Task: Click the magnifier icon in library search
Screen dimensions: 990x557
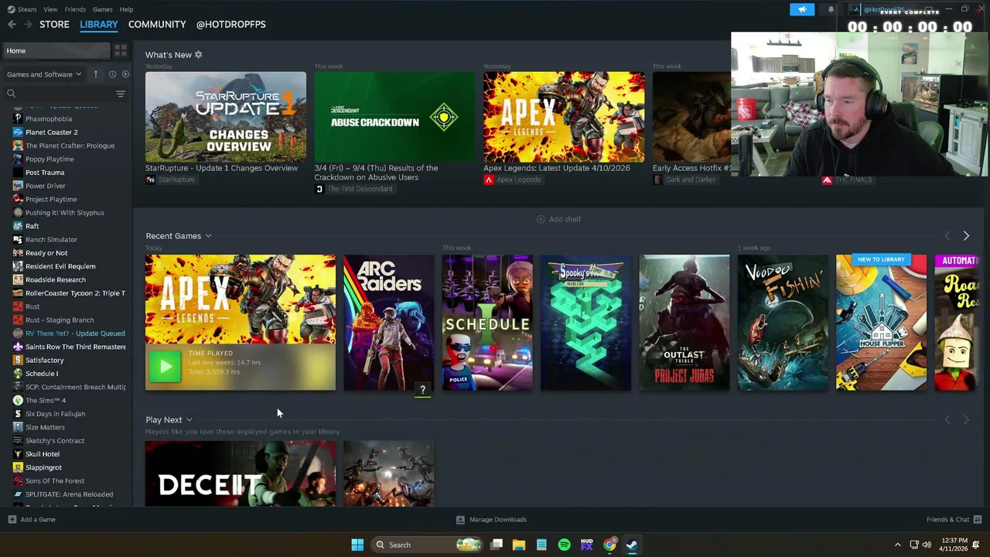Action: tap(12, 94)
